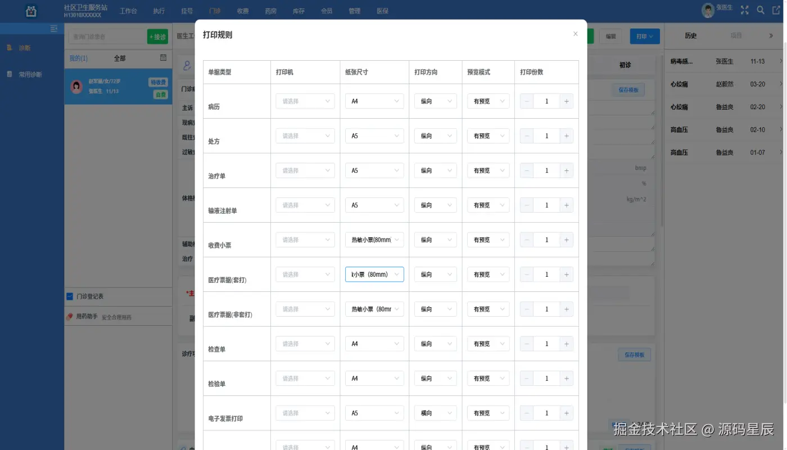Click the 1 copies field for 医疗票据(非套打)
The image size is (787, 450).
click(x=546, y=309)
